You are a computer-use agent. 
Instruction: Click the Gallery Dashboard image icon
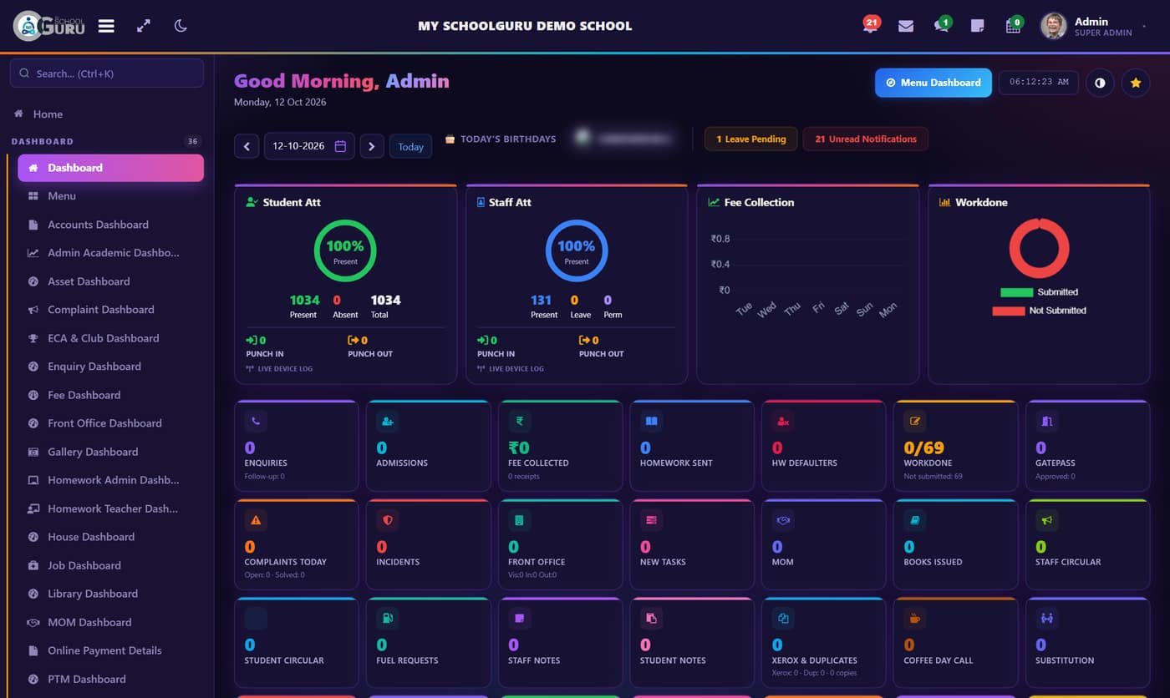(x=33, y=452)
